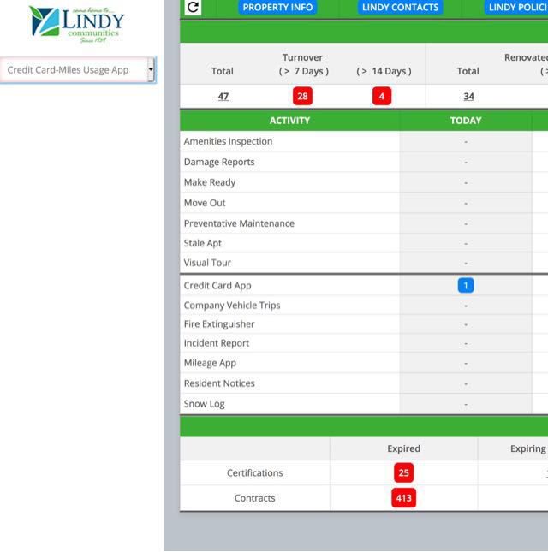
Task: Open expired Certifications count 25
Action: [403, 472]
